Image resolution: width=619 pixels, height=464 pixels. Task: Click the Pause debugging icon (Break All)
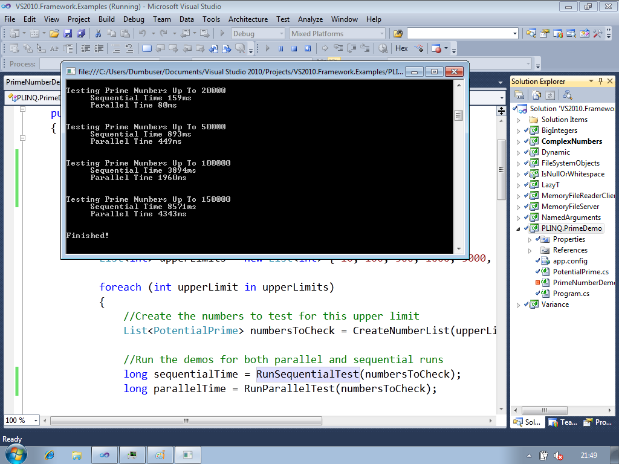pyautogui.click(x=280, y=48)
